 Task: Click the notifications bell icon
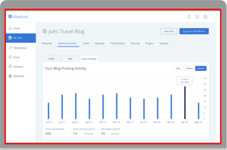189,17
